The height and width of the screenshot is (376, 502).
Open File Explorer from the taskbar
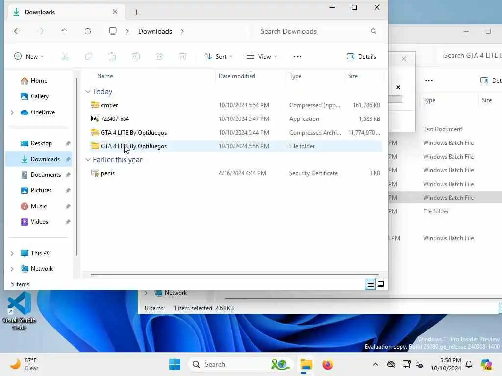pyautogui.click(x=306, y=364)
